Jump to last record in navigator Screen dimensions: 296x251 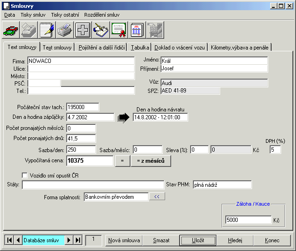point(78,240)
